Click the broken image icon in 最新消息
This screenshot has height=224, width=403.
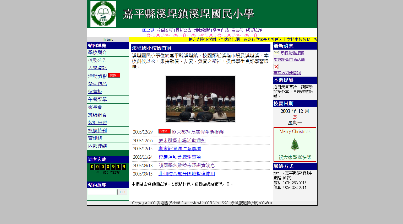(276, 67)
